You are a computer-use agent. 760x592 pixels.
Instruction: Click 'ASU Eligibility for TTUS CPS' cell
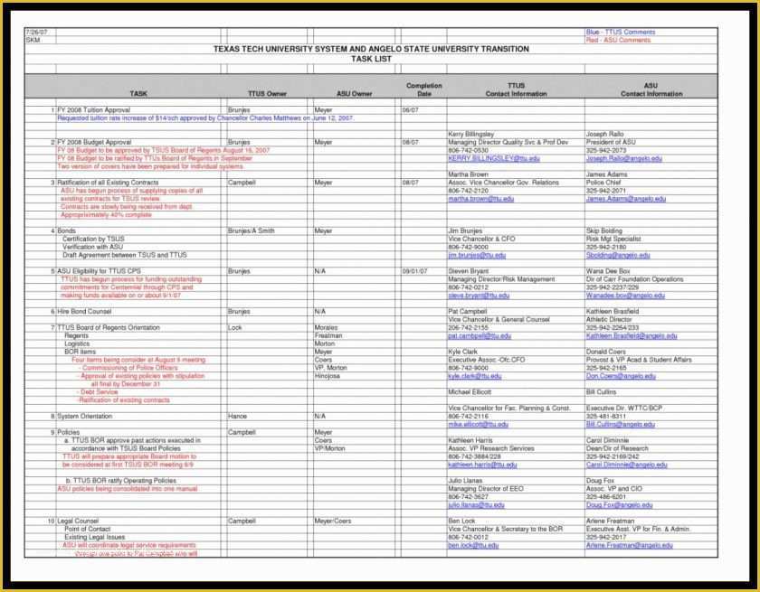tap(99, 271)
